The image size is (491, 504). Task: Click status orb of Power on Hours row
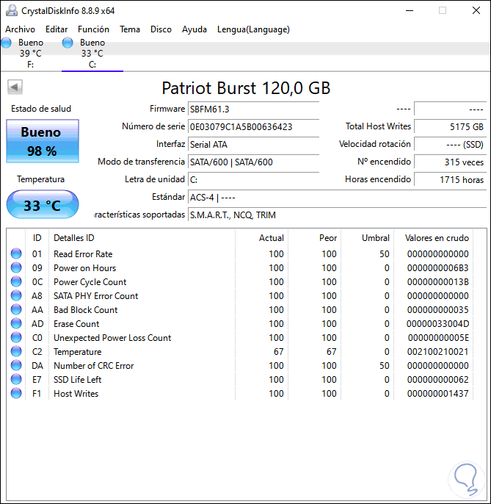click(16, 267)
